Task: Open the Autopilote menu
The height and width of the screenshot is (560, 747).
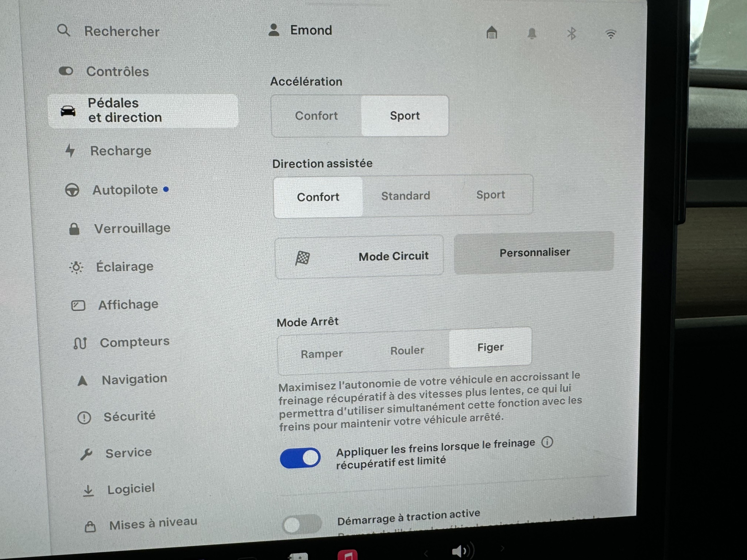Action: pyautogui.click(x=125, y=190)
